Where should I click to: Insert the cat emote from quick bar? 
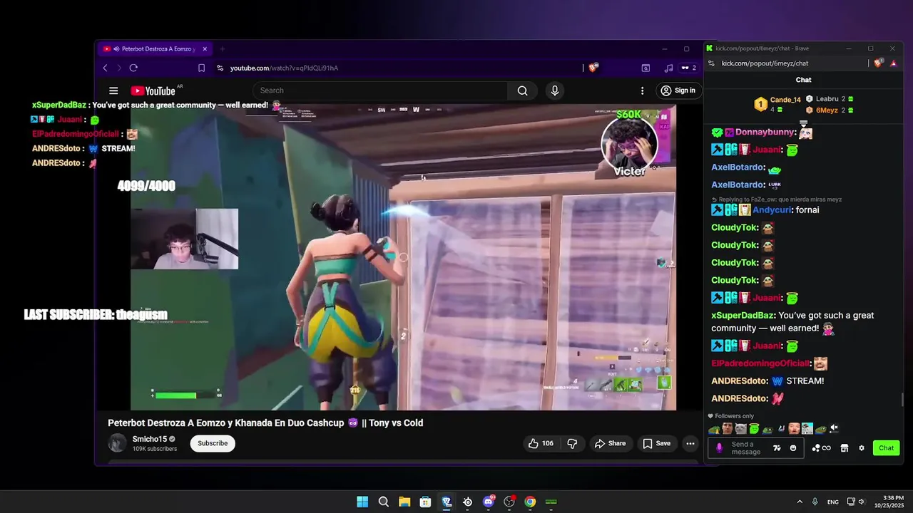click(740, 429)
